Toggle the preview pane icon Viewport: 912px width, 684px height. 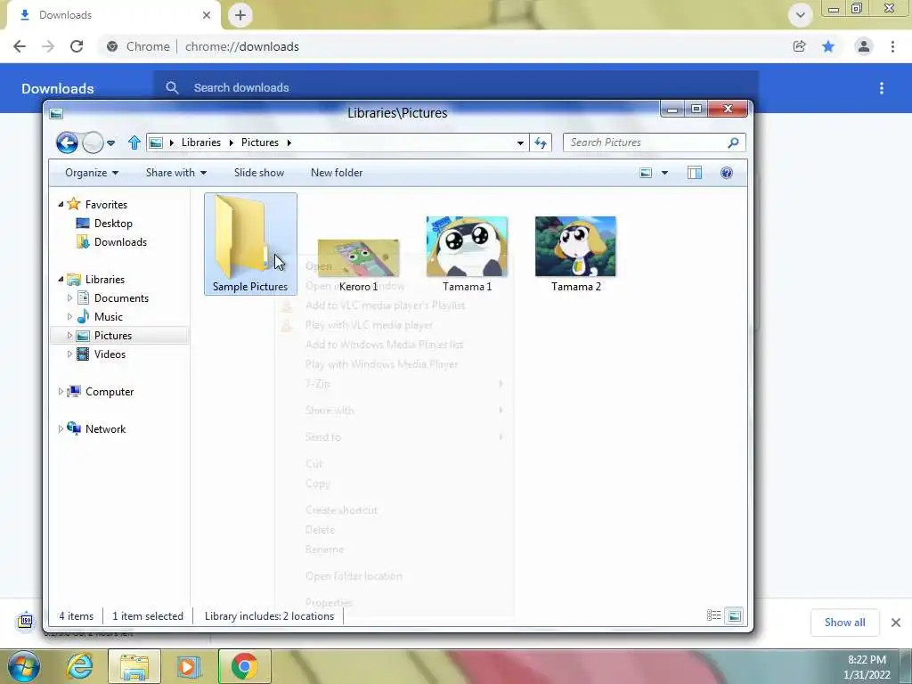(695, 173)
